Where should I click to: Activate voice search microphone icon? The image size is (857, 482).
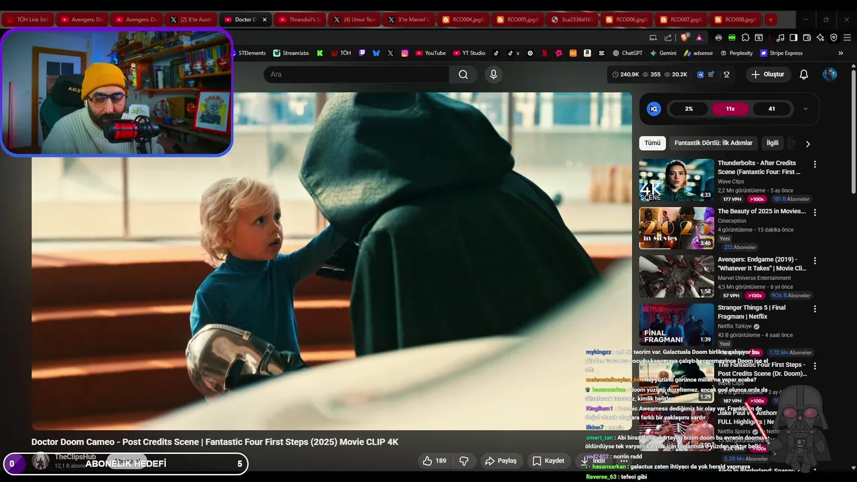pyautogui.click(x=493, y=74)
